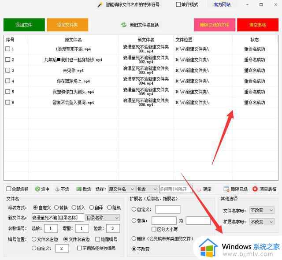Image resolution: width=282 pixels, height=260 pixels.
Task: Enable the 隐藏编号 checkbox
Action: 98,239
